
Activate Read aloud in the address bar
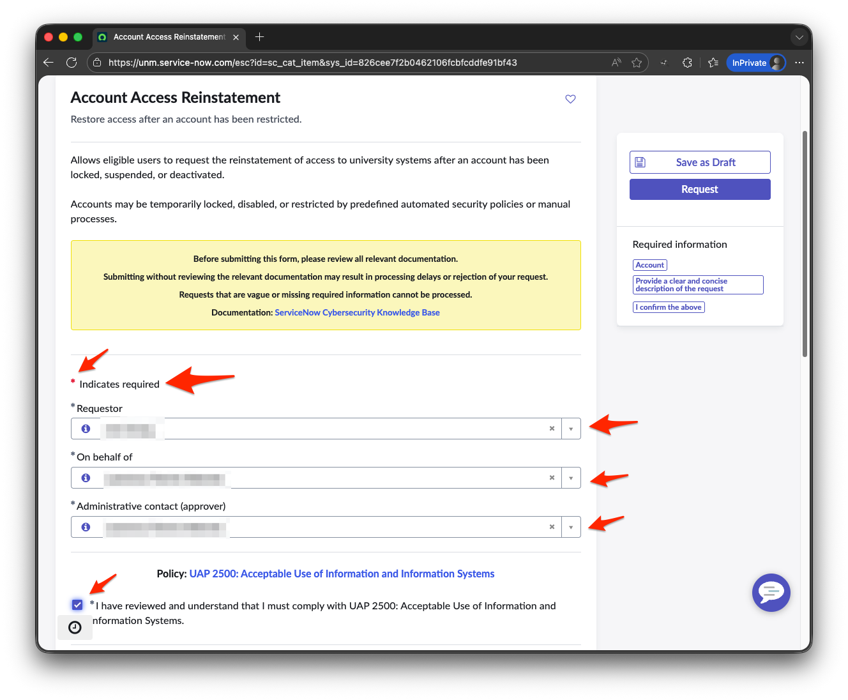coord(615,63)
